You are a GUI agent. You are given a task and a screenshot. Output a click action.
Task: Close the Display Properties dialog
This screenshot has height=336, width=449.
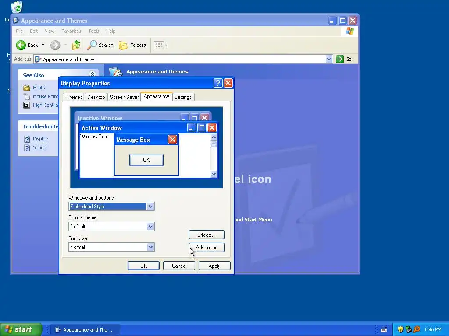(228, 83)
